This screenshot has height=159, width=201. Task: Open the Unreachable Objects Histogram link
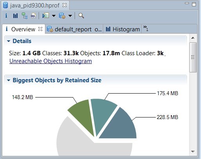50,61
